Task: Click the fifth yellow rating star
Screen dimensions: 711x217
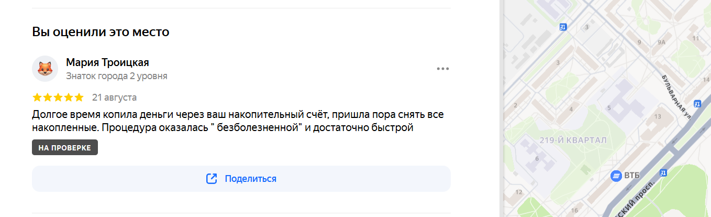Action: coord(79,97)
